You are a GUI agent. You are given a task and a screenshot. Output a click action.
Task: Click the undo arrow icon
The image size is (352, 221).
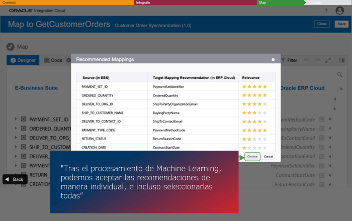[307, 60]
